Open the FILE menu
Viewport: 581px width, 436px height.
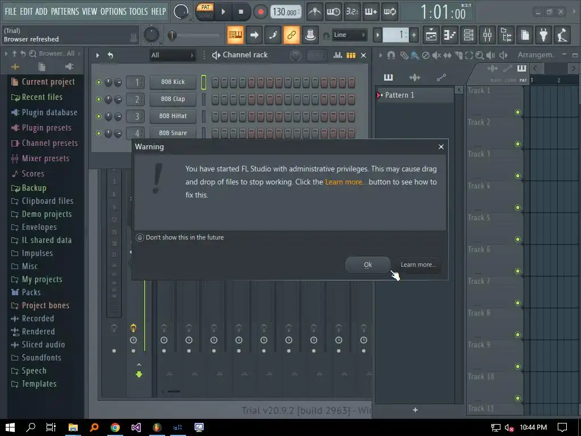(x=11, y=11)
